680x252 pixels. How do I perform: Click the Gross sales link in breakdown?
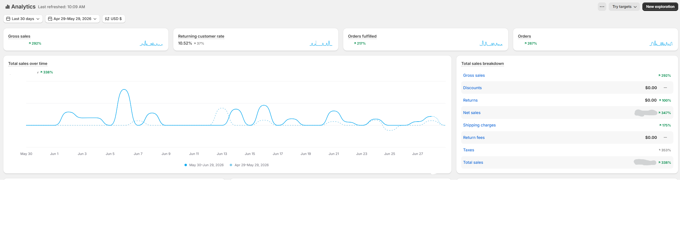tap(474, 76)
